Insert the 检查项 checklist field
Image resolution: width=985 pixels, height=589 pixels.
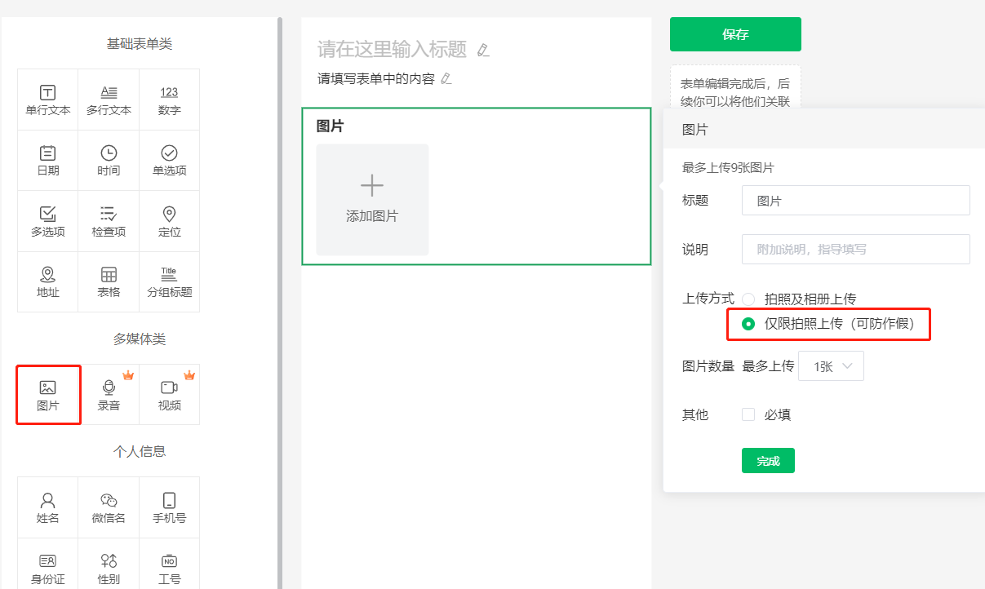tap(109, 221)
